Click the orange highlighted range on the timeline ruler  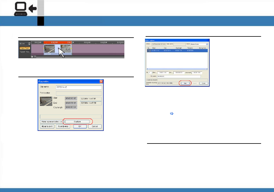tap(58, 42)
